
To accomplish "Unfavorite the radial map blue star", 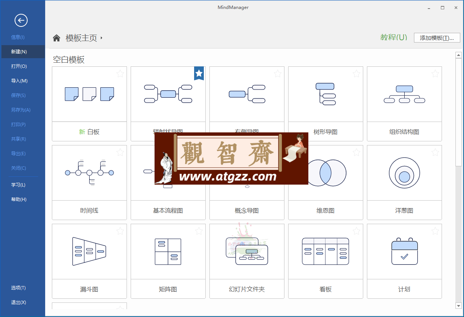I will (x=199, y=73).
